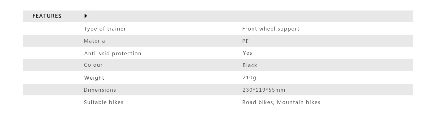Viewport: 439px width, 117px height.
Task: Click the 'Dimensions' row label
Action: coord(100,90)
